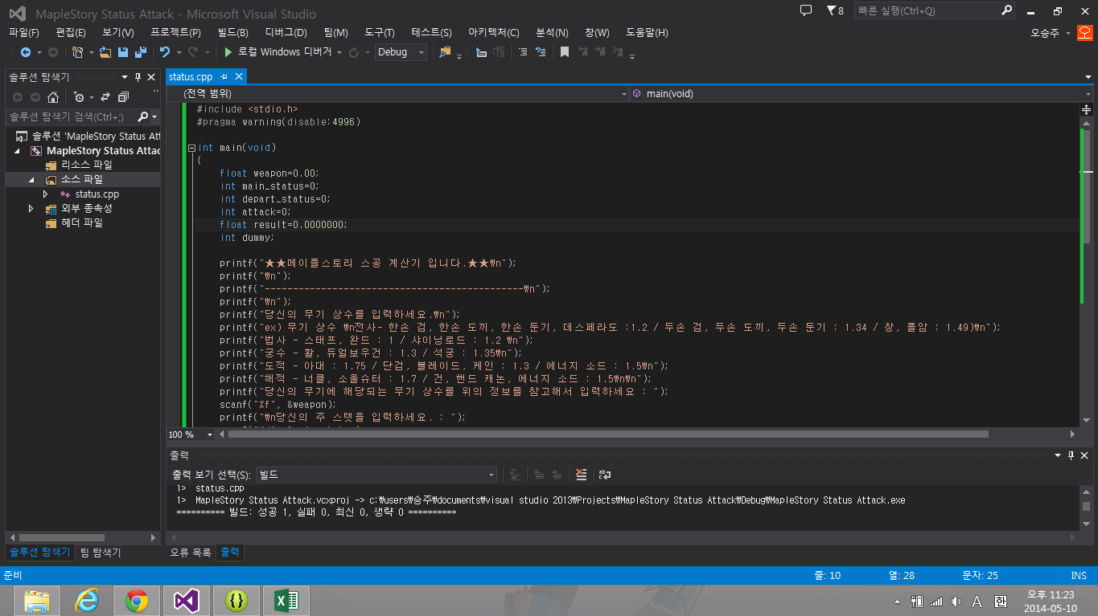Close the status.cpp tab

pyautogui.click(x=238, y=77)
